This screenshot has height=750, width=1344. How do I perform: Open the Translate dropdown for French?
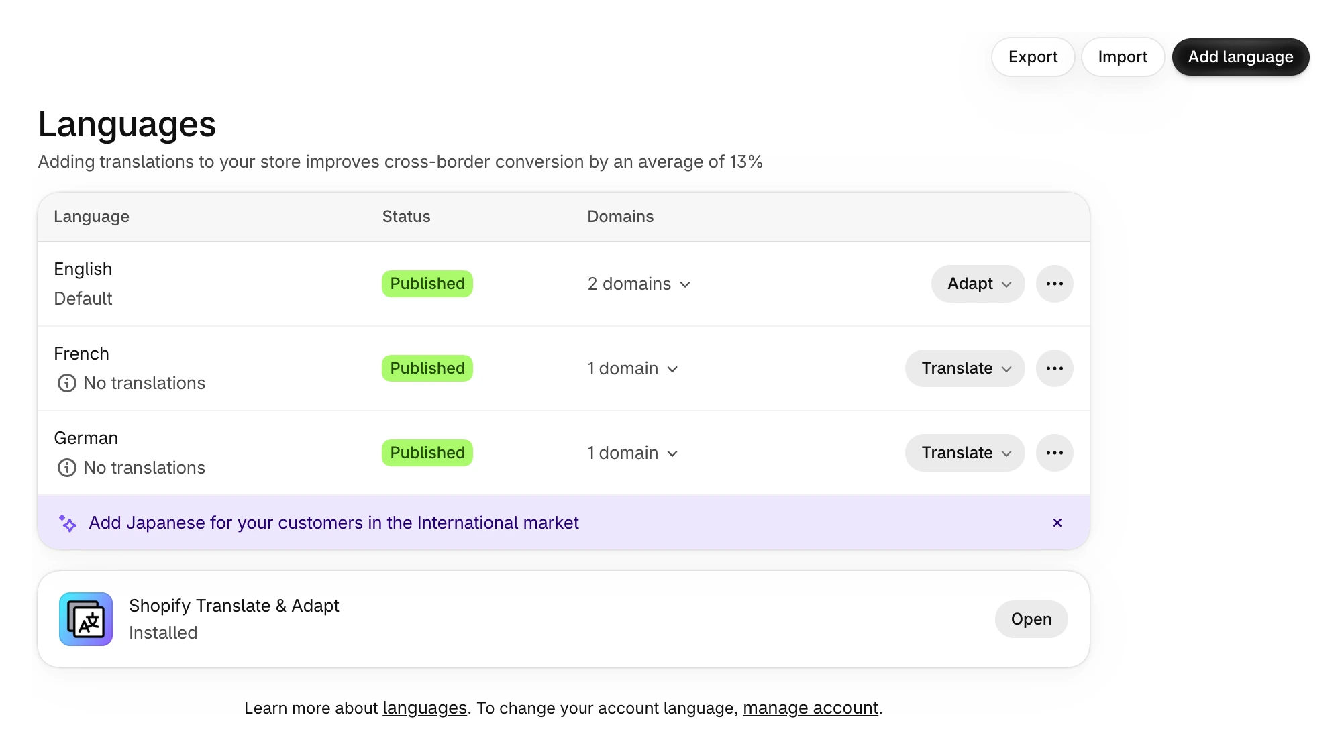pos(964,368)
